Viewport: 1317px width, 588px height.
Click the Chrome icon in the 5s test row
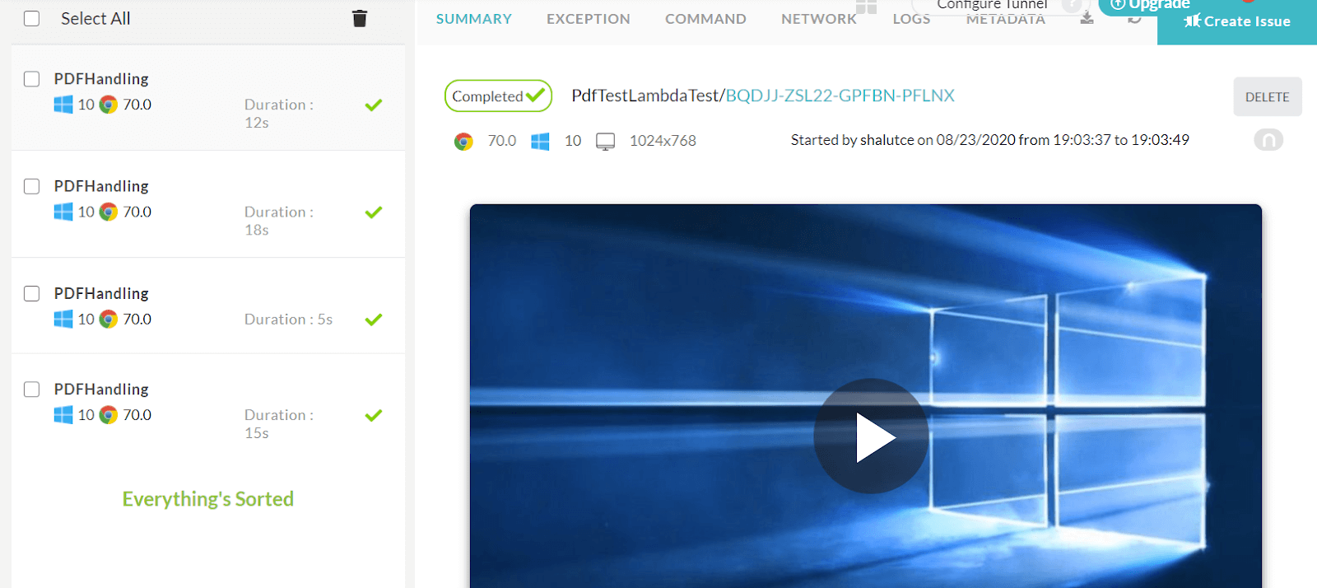coord(109,319)
